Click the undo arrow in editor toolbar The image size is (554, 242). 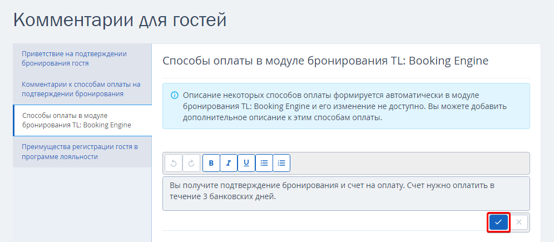coord(174,163)
